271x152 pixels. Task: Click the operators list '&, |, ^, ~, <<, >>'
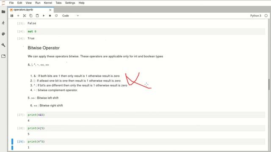(x=38, y=65)
